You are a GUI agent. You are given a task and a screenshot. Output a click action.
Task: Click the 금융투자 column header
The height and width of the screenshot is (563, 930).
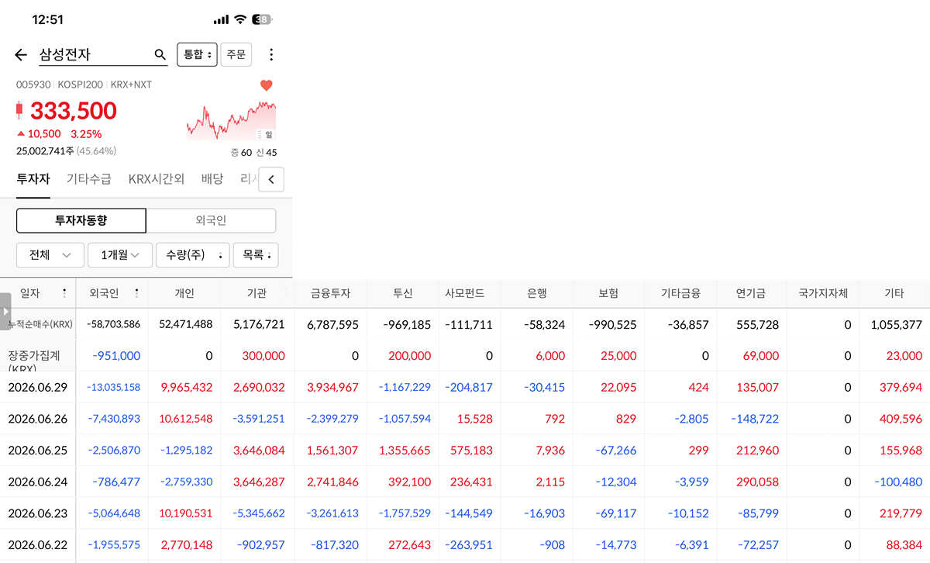point(330,293)
